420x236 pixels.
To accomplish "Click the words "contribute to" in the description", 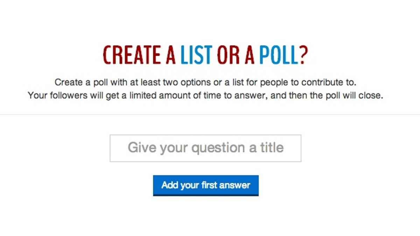I will pos(329,83).
